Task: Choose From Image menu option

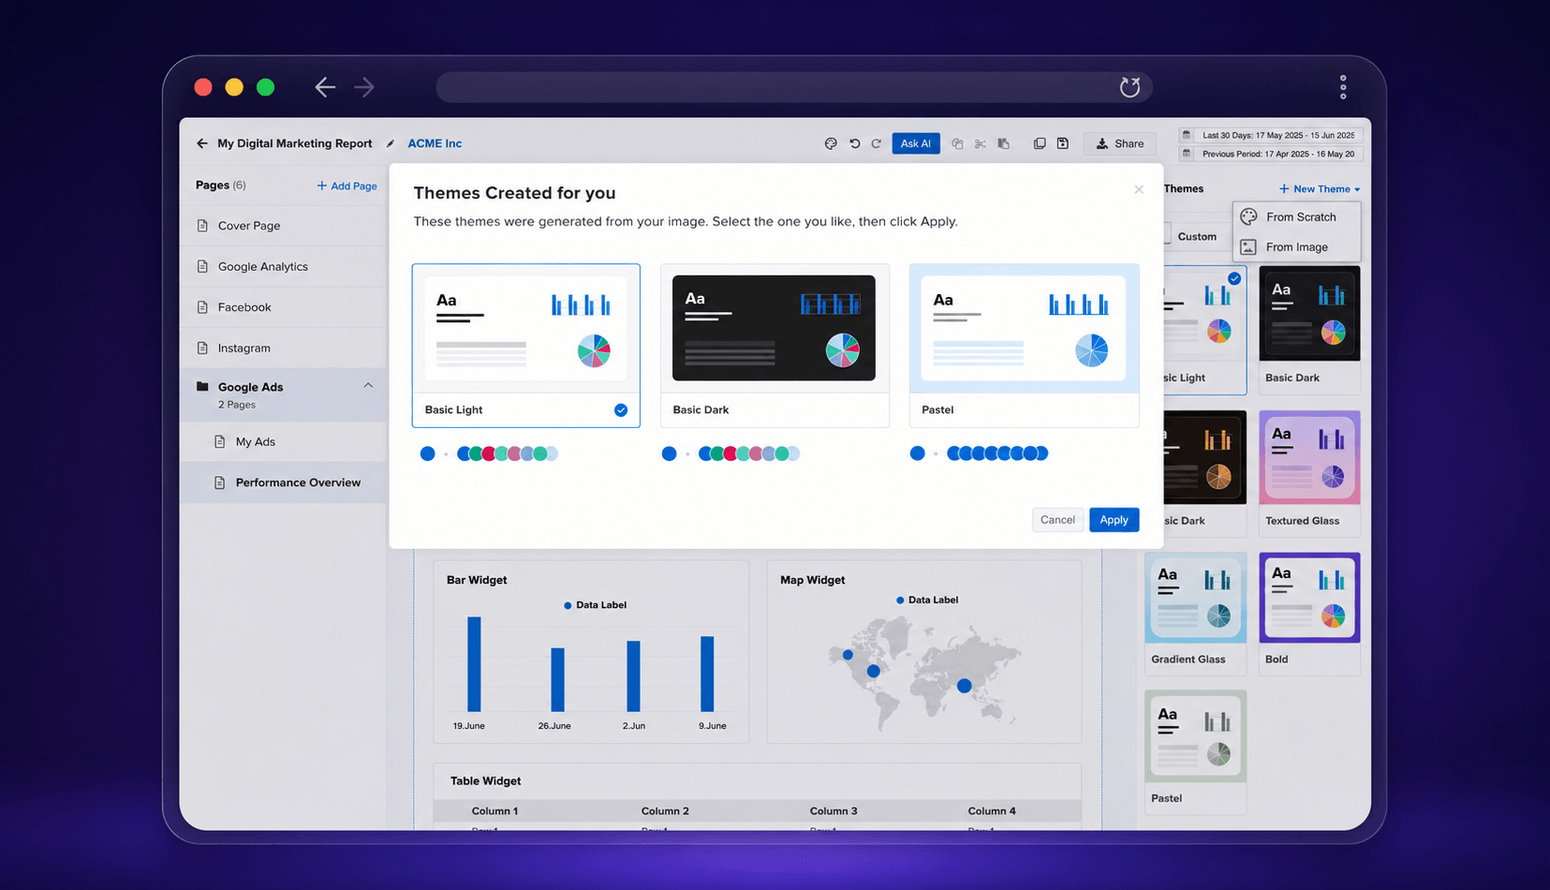Action: tap(1297, 247)
